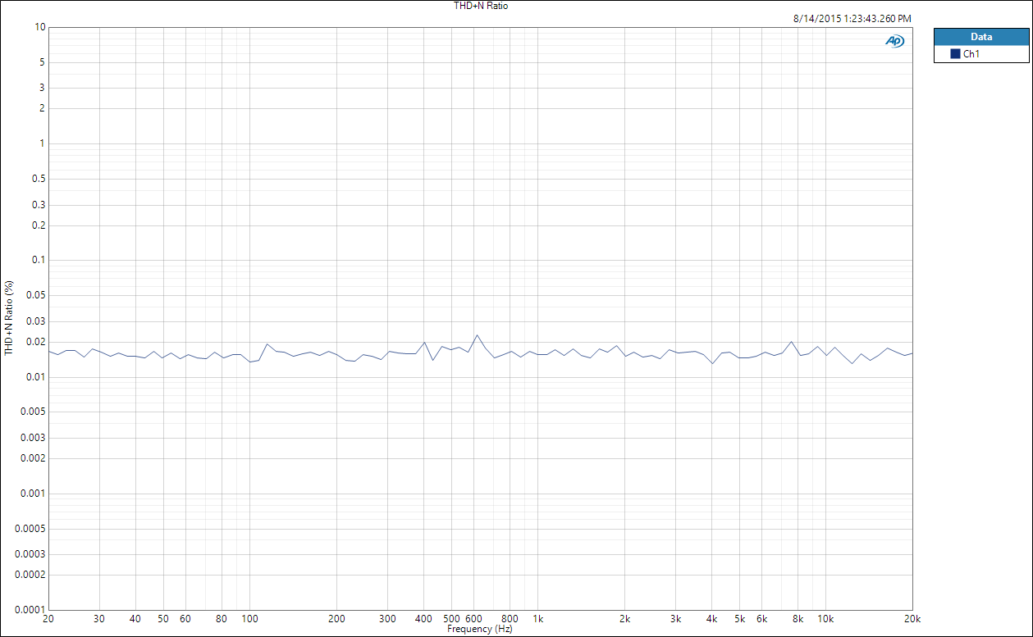Click the 0.05 label on vertical axis
The width and height of the screenshot is (1033, 637).
(34, 295)
